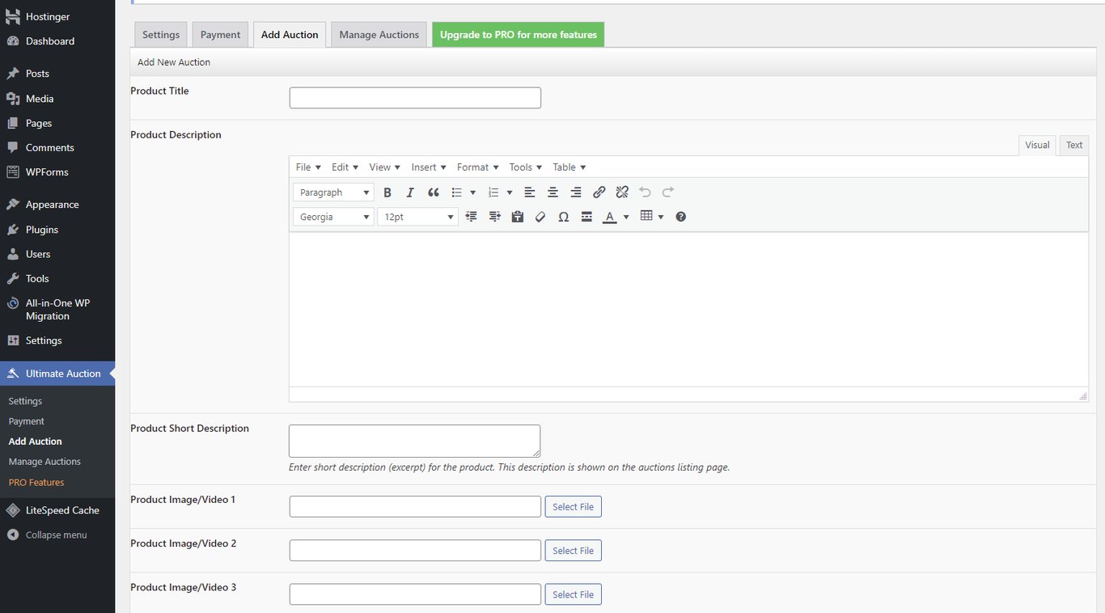Open the editor Help icon

[680, 216]
